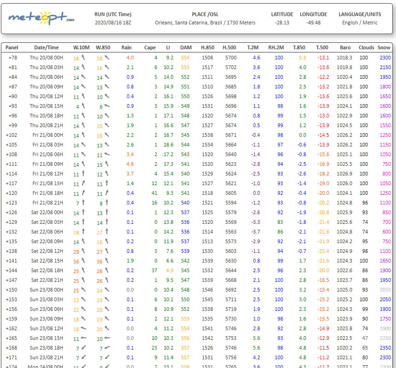
Task: Click H.500 value 5753
Action: (231, 338)
